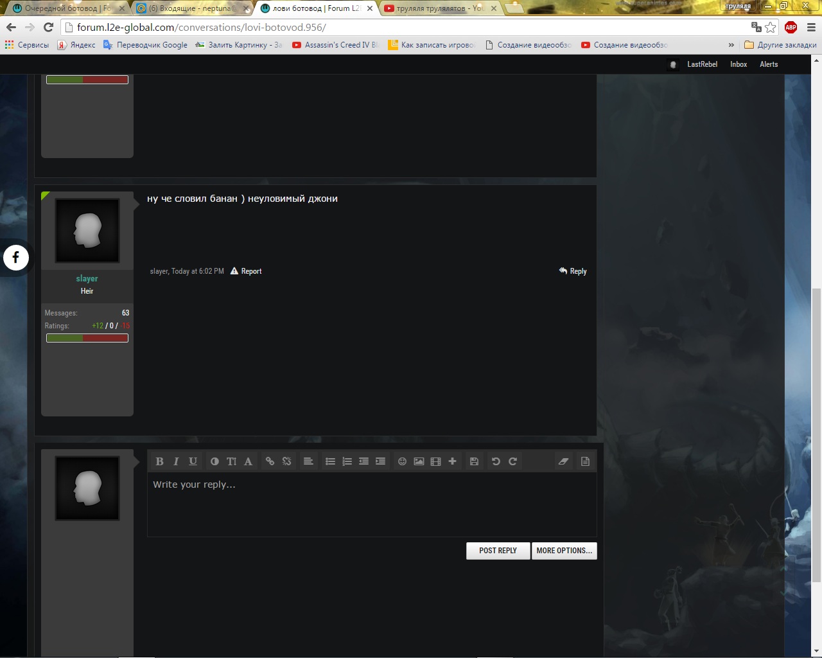Open Переводчик Google bookmark
The height and width of the screenshot is (658, 822).
146,45
